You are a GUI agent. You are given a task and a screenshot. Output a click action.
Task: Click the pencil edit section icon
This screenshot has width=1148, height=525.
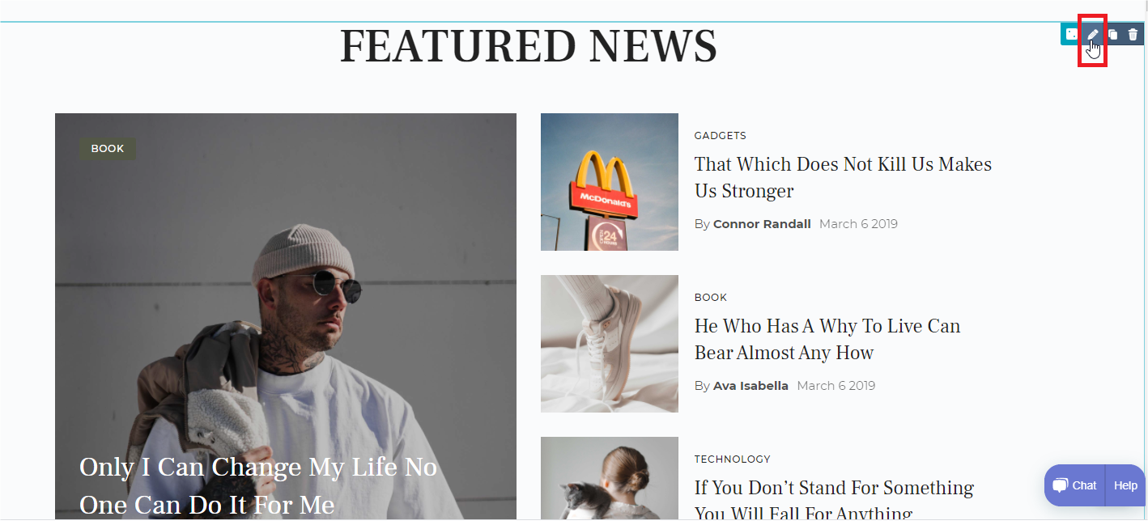[x=1093, y=34]
